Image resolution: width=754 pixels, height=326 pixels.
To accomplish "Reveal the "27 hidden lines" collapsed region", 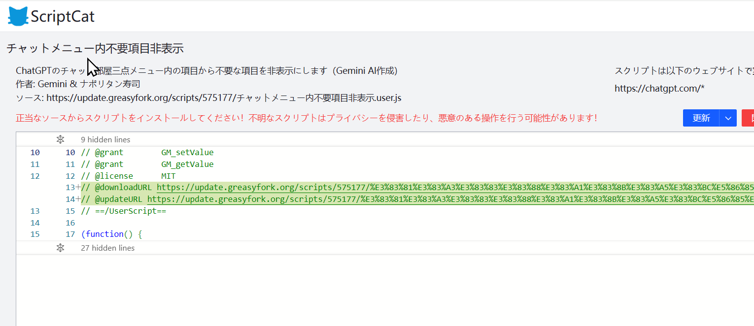I will [107, 248].
